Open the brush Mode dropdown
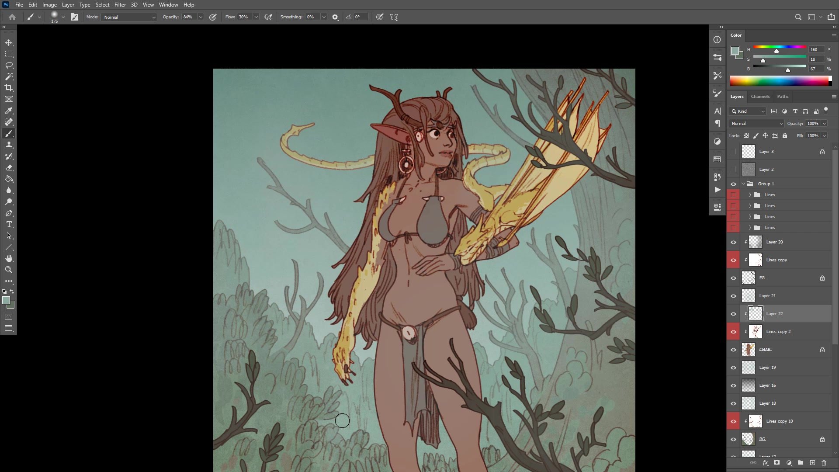 point(129,17)
